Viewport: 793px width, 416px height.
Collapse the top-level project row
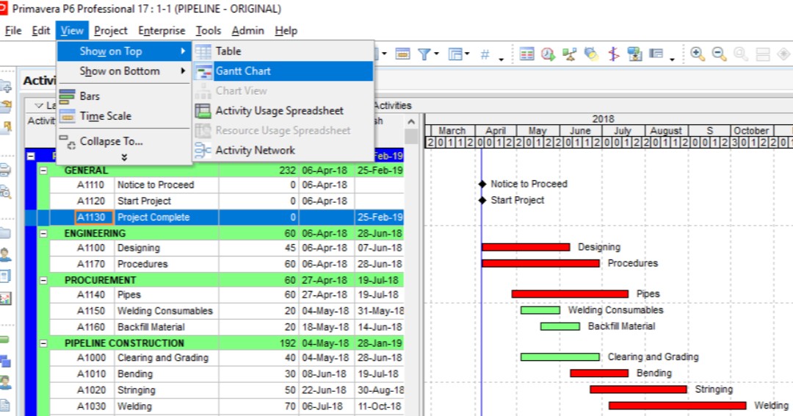[x=31, y=156]
